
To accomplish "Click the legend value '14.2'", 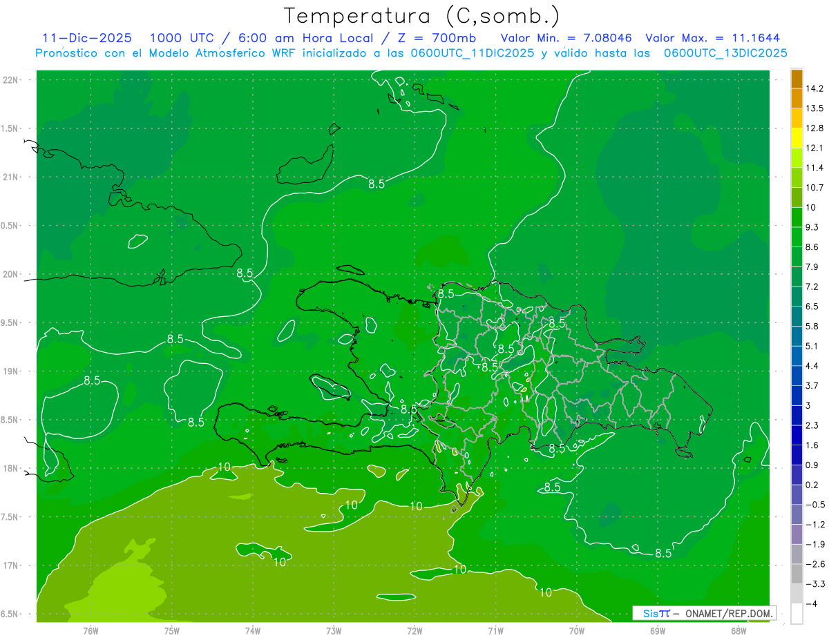I will click(814, 88).
